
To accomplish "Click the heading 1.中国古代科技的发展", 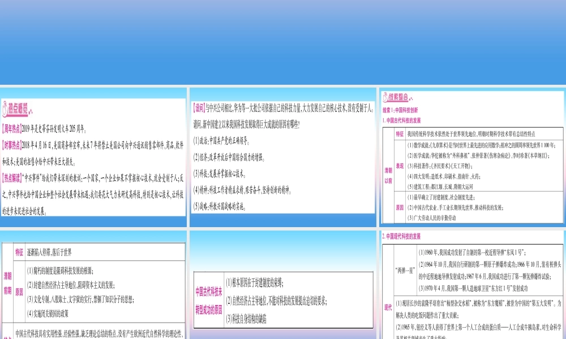I will pyautogui.click(x=401, y=121).
